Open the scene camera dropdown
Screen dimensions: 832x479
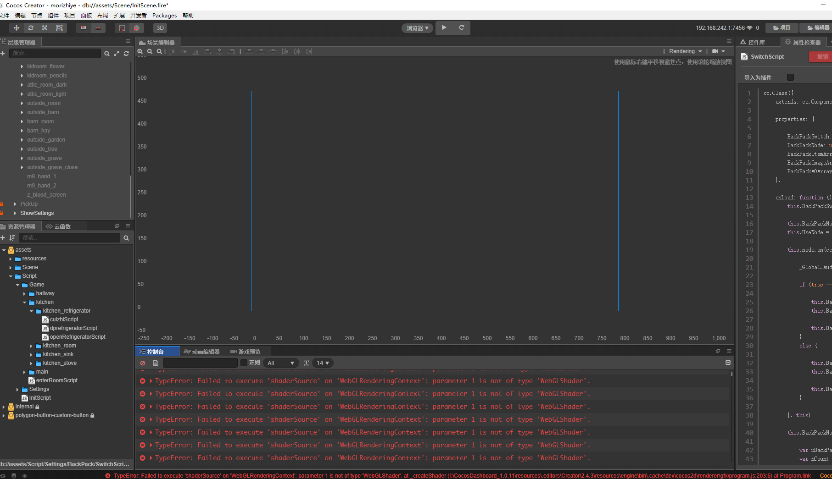pyautogui.click(x=719, y=51)
